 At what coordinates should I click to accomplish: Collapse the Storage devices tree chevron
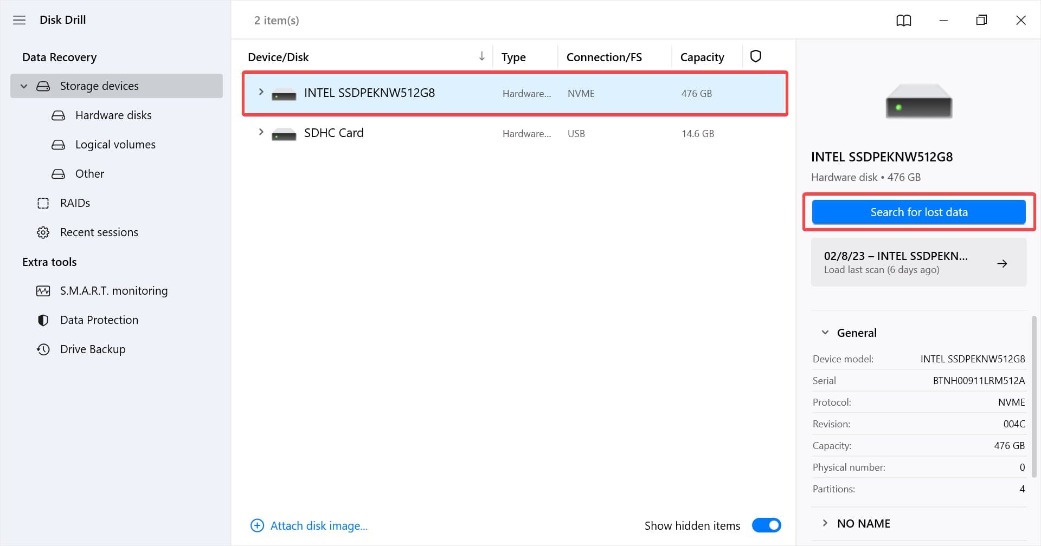[24, 86]
